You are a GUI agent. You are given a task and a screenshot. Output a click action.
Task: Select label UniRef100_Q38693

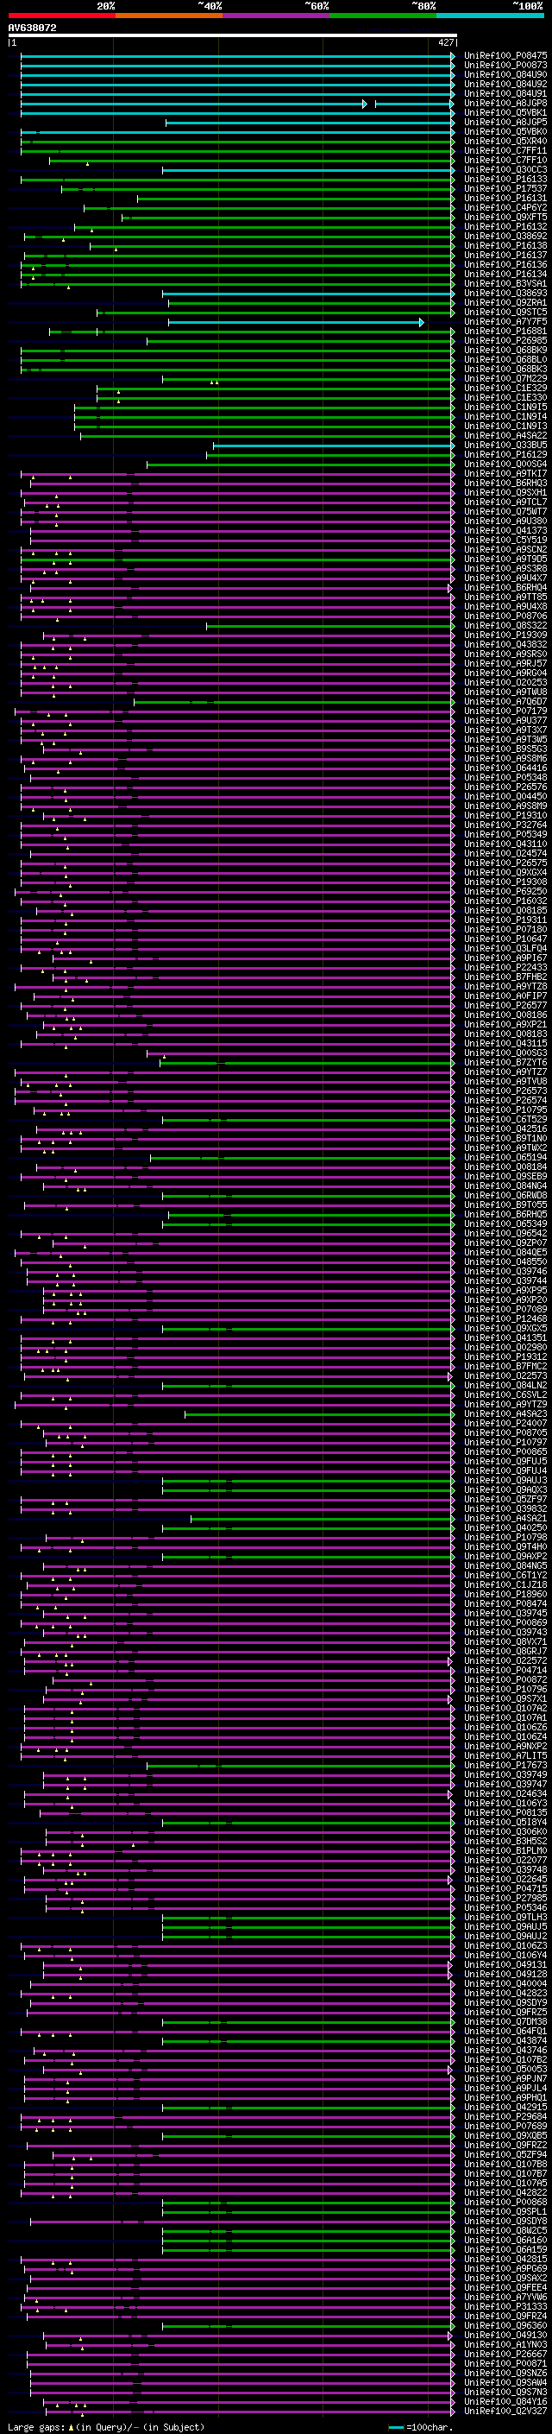pos(505,293)
